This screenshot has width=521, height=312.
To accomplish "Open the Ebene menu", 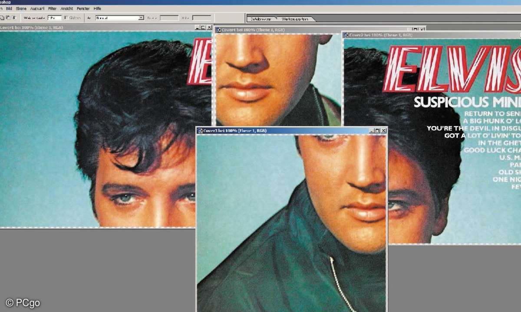I will (21, 9).
